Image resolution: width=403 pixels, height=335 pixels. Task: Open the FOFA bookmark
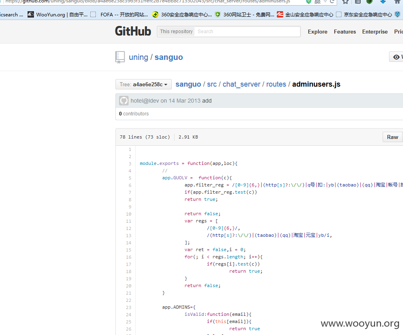click(x=119, y=15)
